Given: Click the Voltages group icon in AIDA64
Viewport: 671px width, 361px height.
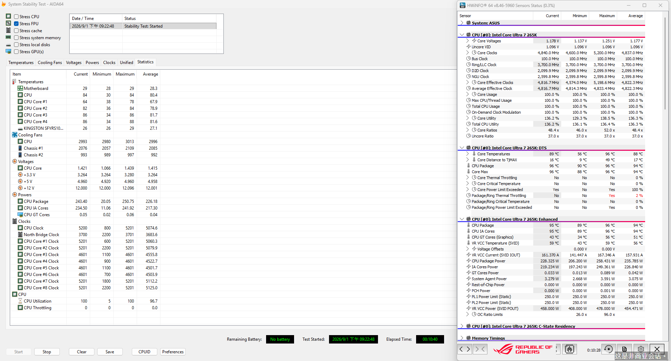Looking at the screenshot, I should (x=14, y=161).
